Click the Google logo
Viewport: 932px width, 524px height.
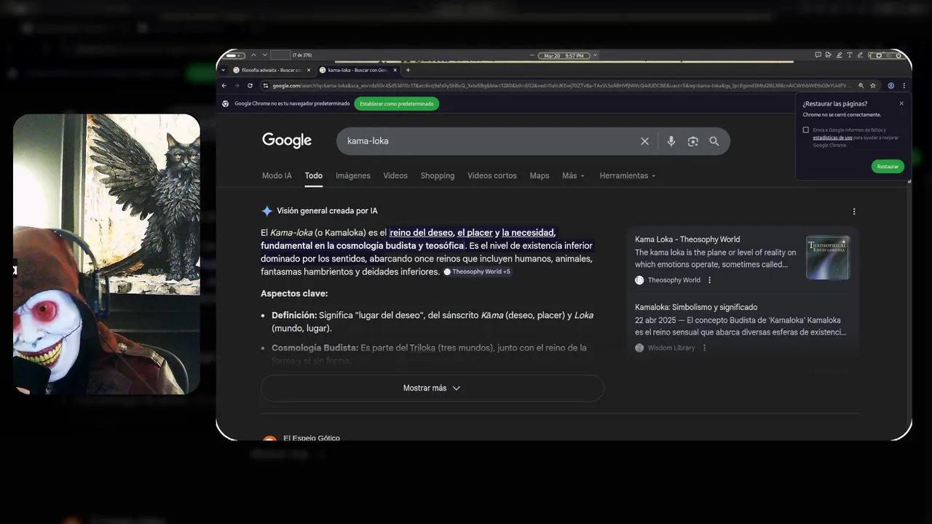click(x=287, y=140)
